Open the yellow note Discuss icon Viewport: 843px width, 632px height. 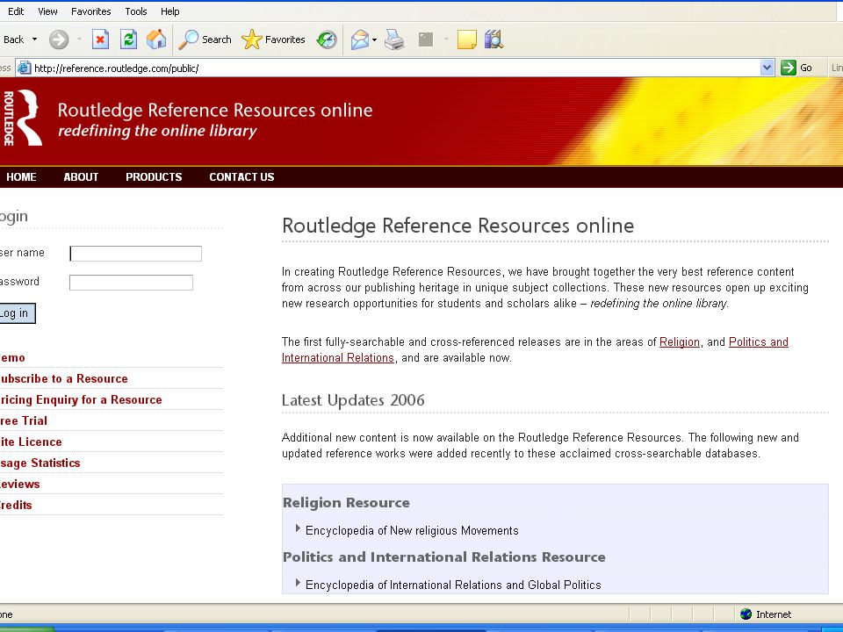[x=466, y=39]
